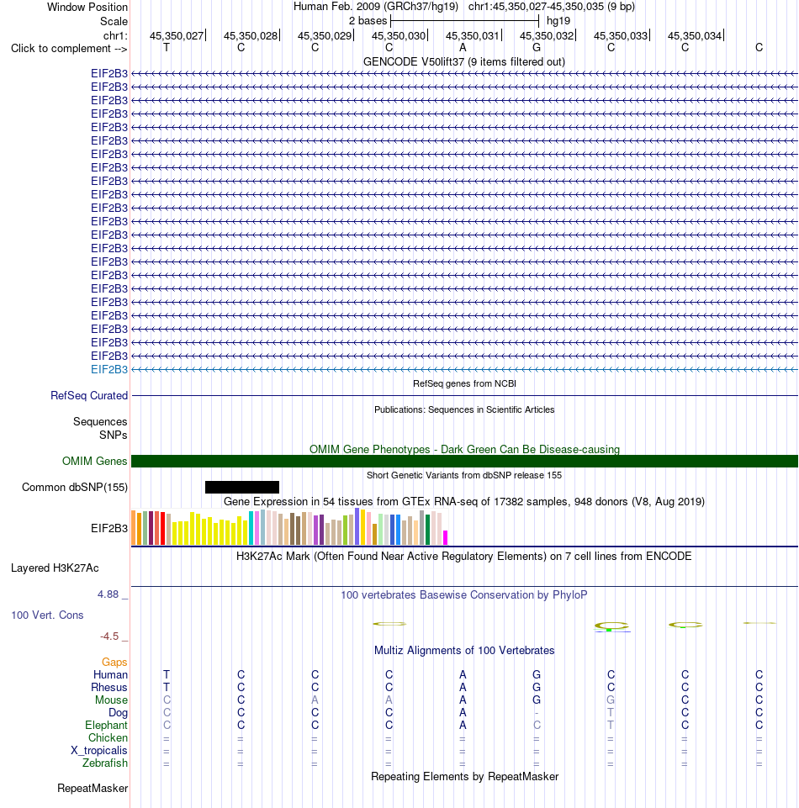Viewport: 799px width, 808px height.
Task: Open the OMIM Gene Phenotypes track title
Action: 464,449
